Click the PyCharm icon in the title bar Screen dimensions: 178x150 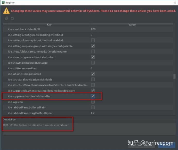3,3
